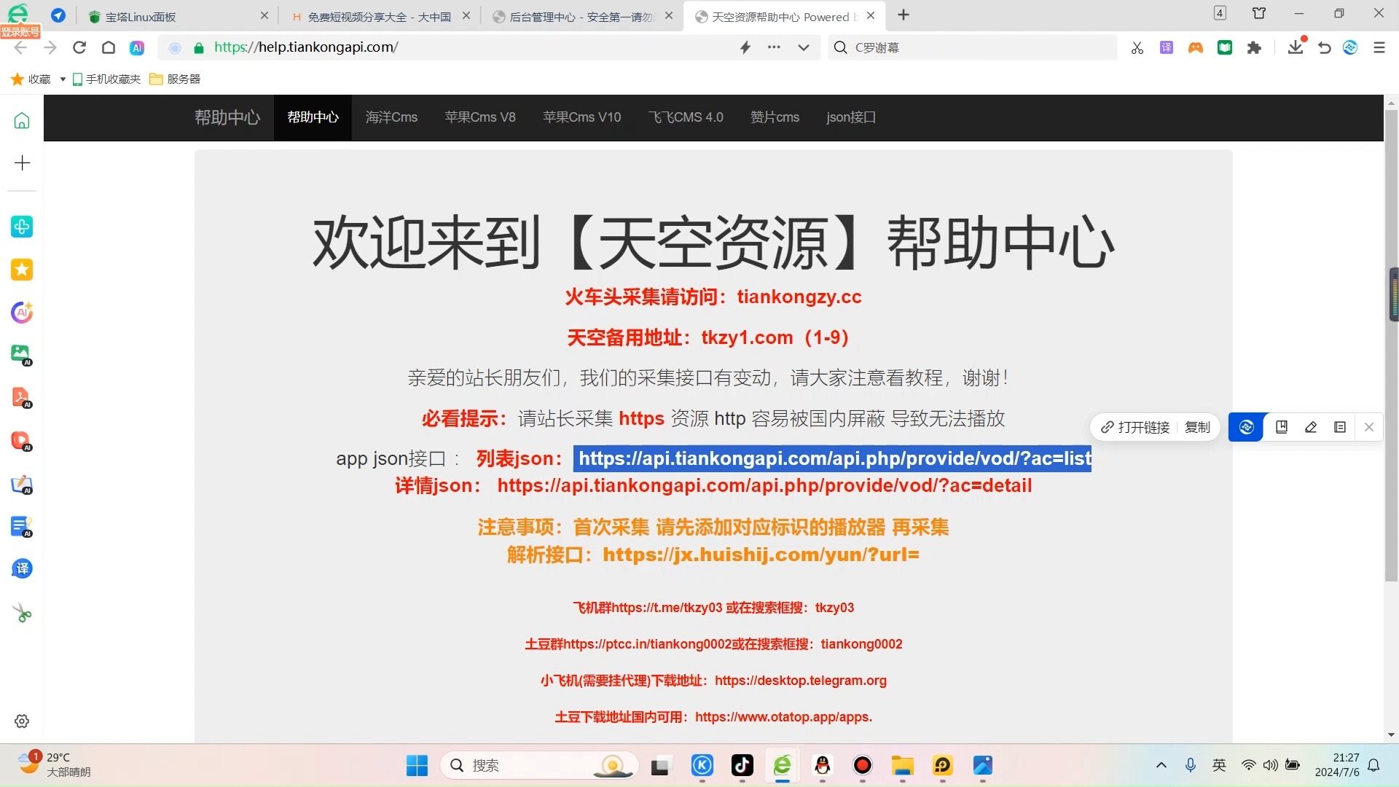Expand the address bar dropdown chevron
Screen dimensions: 1399x787
click(x=804, y=47)
